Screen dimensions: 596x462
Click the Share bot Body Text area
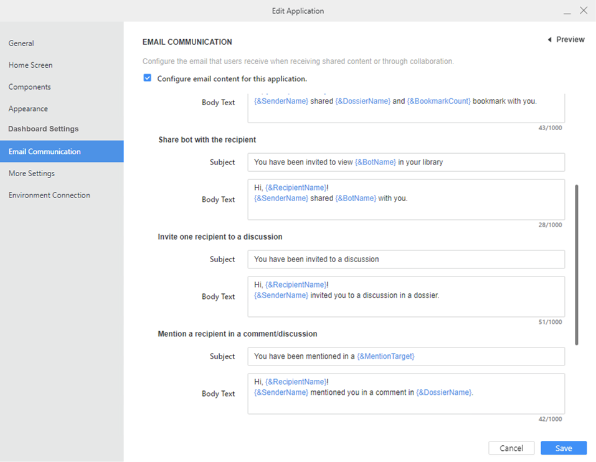(405, 199)
